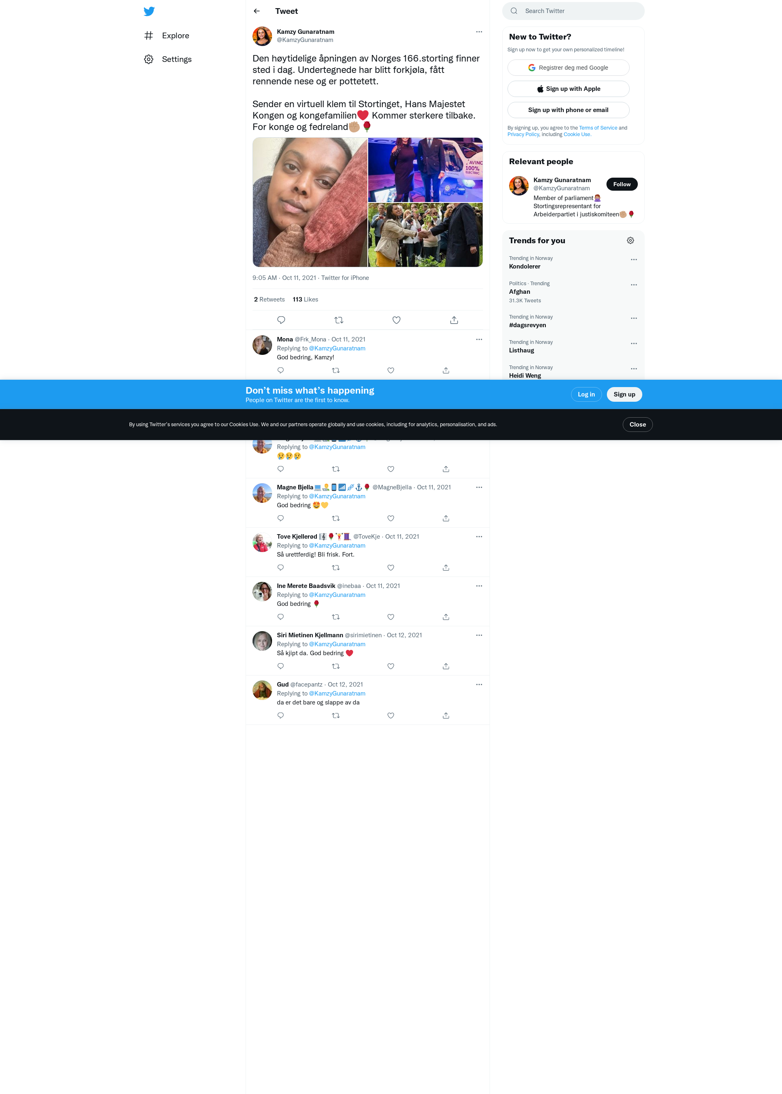This screenshot has width=782, height=1094.
Task: Like Mona's reply 'God bedring, Kamzy!'
Action: click(391, 370)
